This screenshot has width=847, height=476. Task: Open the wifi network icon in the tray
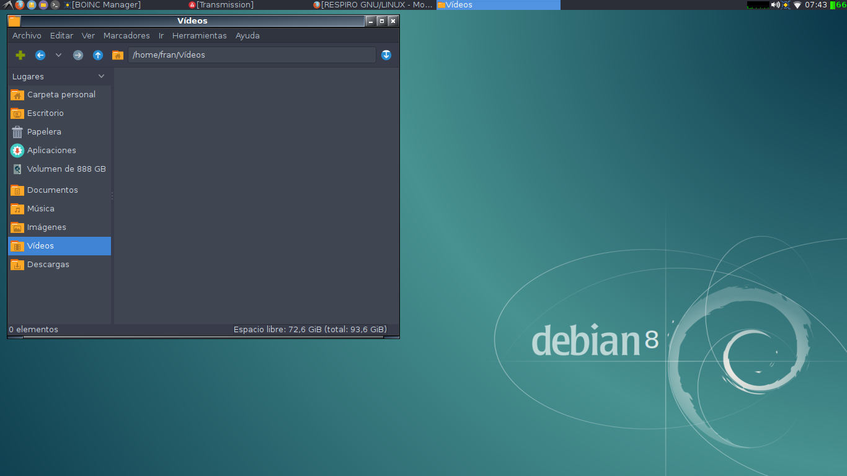tap(797, 5)
